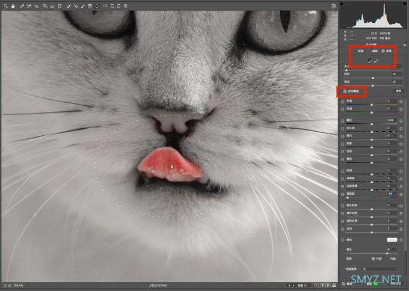Open the settings menu icon at bottom right
The width and height of the screenshot is (409, 291).
click(x=334, y=286)
